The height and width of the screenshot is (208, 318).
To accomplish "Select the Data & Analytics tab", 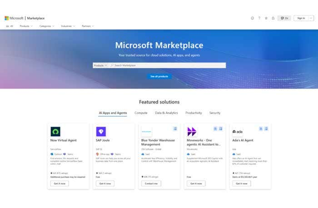I will point(166,113).
